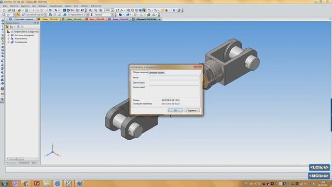Screen dimensions: 332x187
Task: Switch to Зоны tab under tree
Action: point(34,163)
